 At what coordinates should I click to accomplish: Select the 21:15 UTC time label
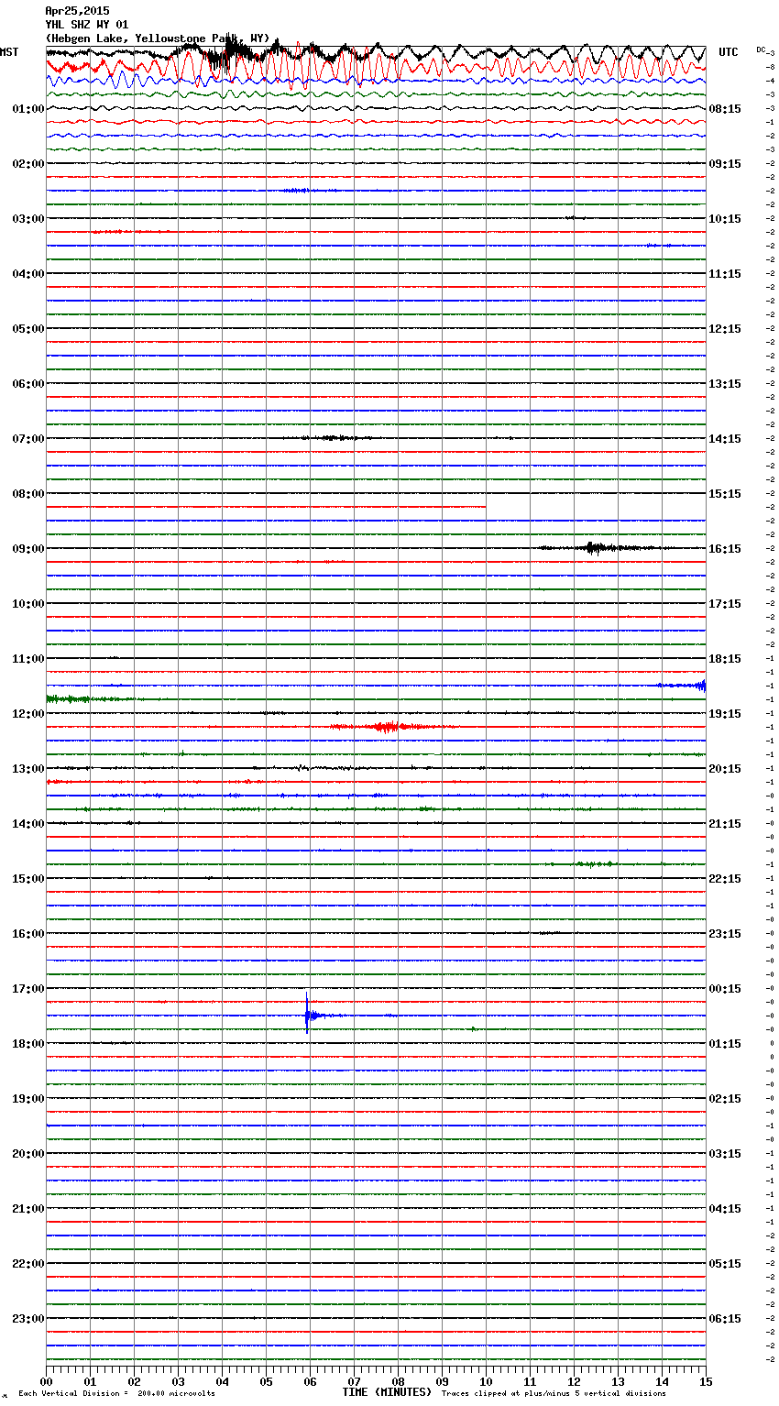point(725,824)
